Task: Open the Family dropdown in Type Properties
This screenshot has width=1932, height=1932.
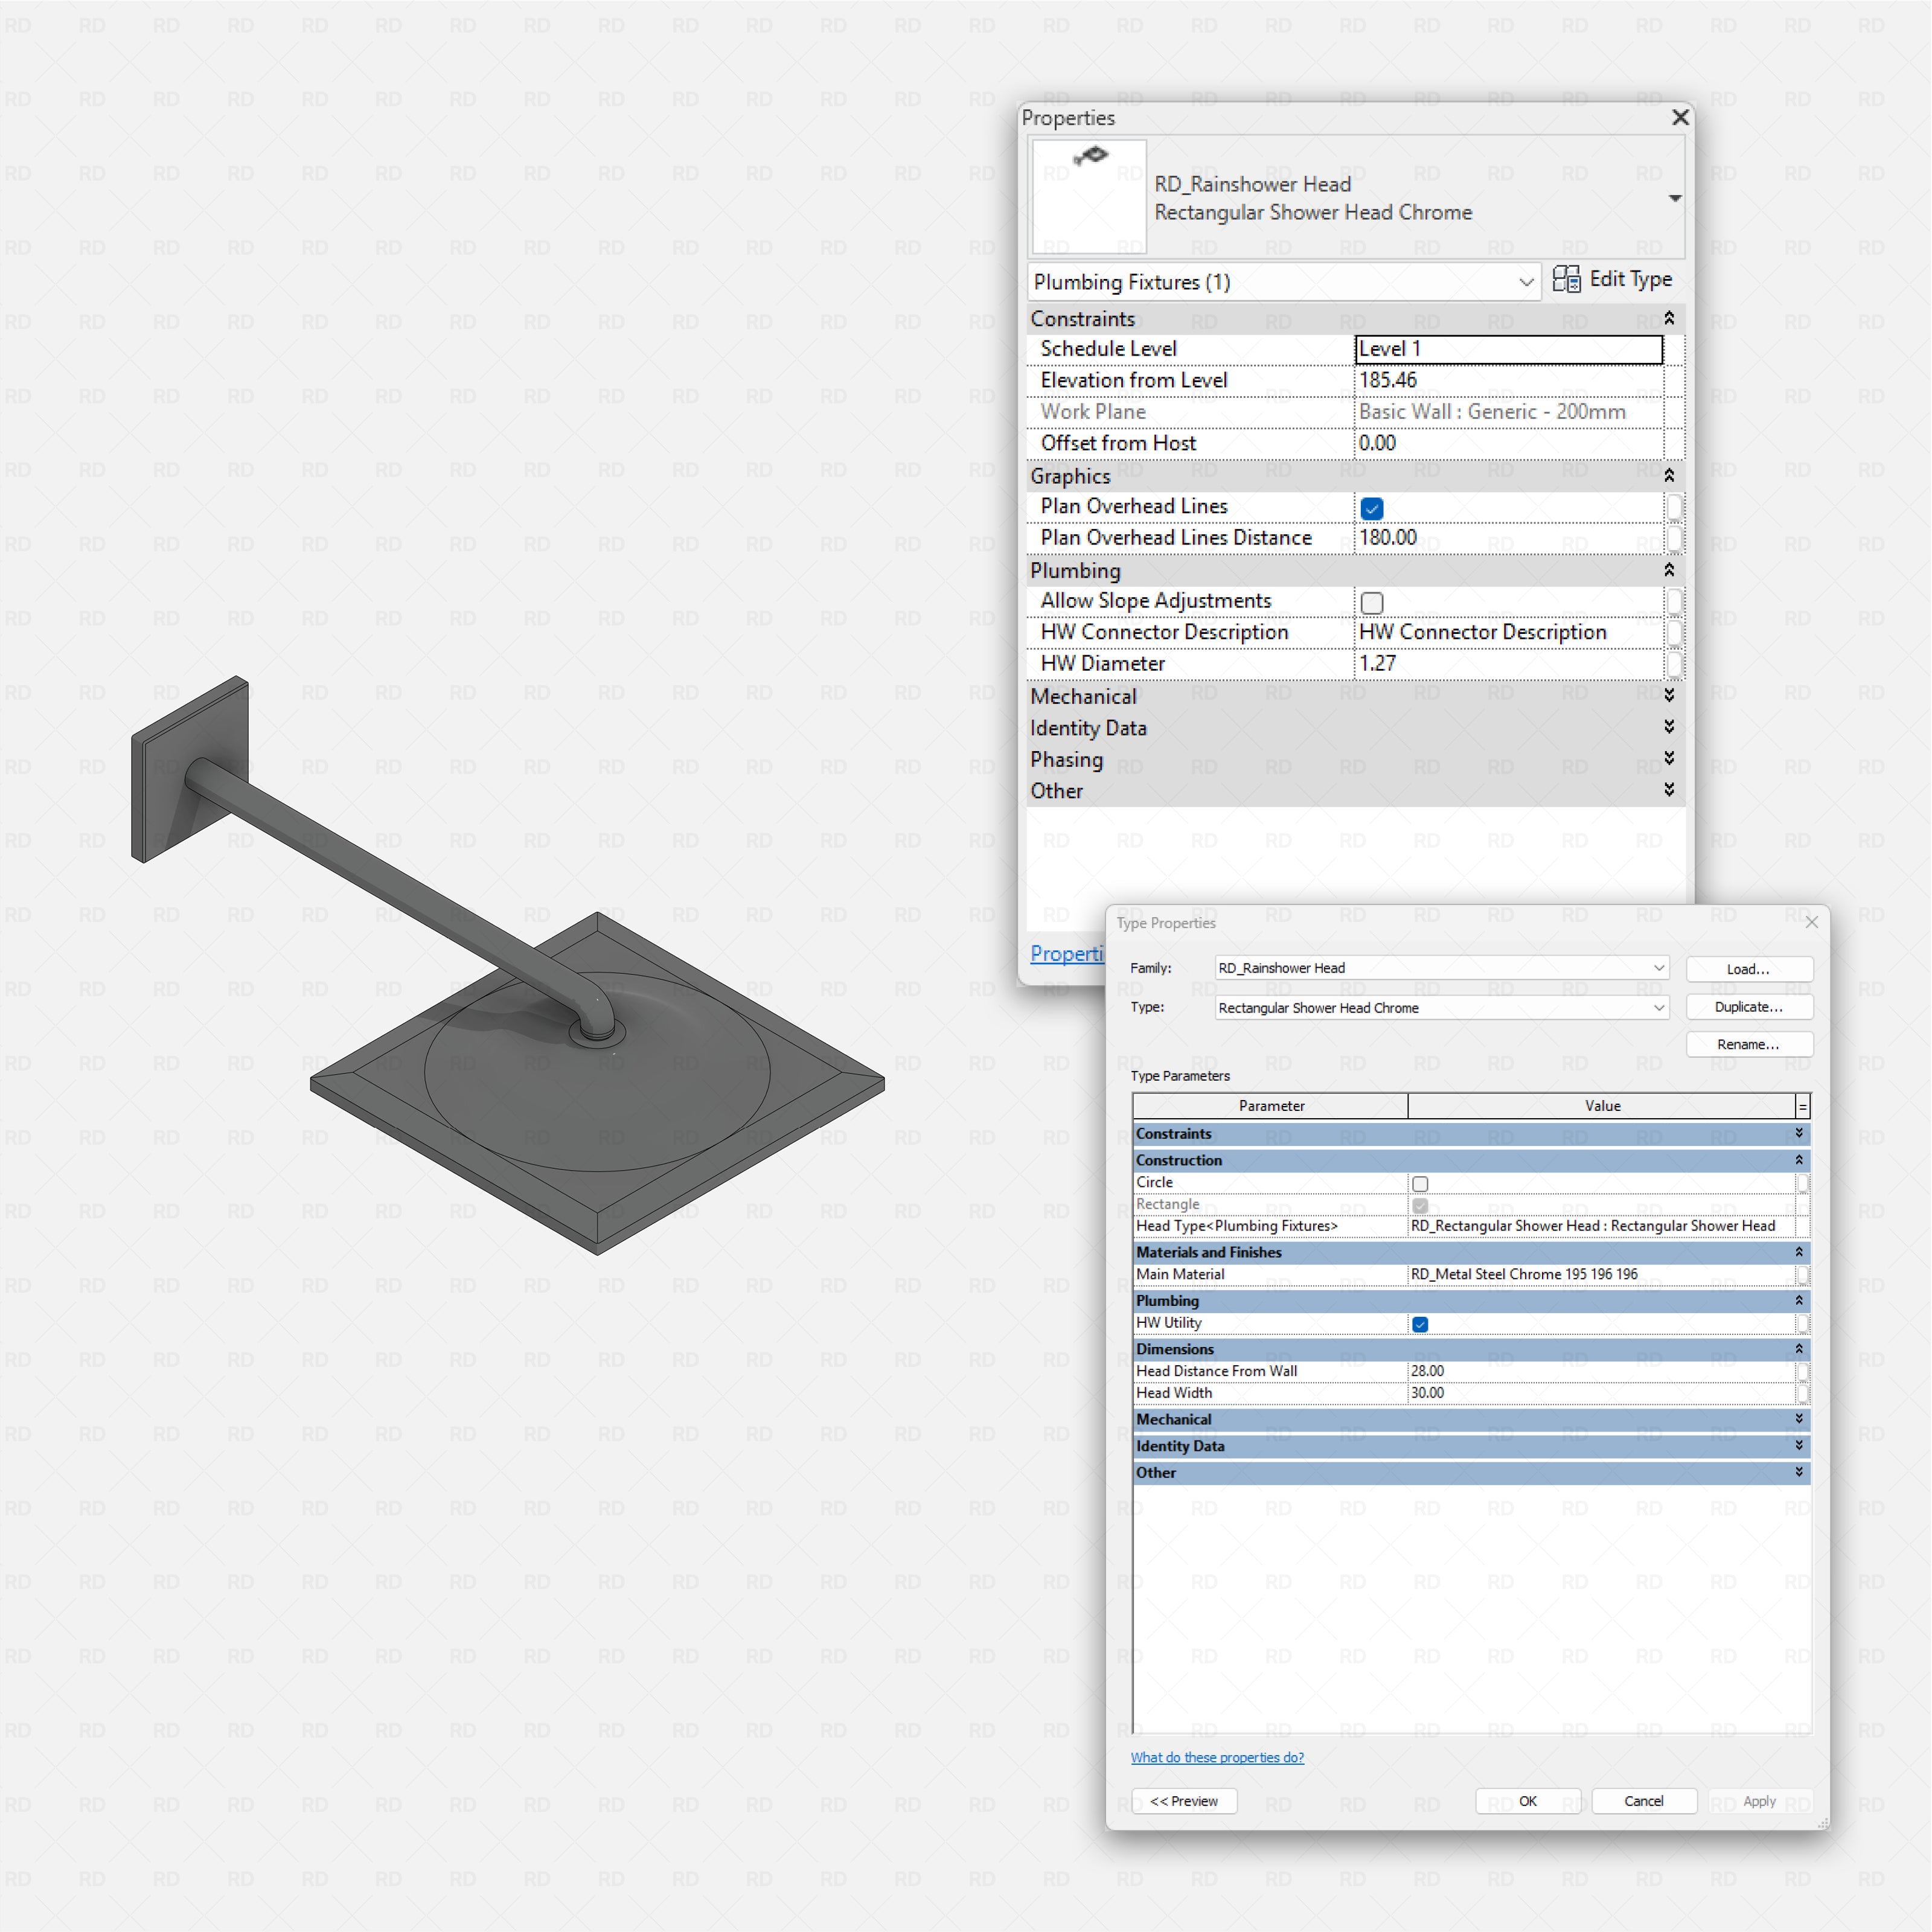Action: coord(1659,967)
